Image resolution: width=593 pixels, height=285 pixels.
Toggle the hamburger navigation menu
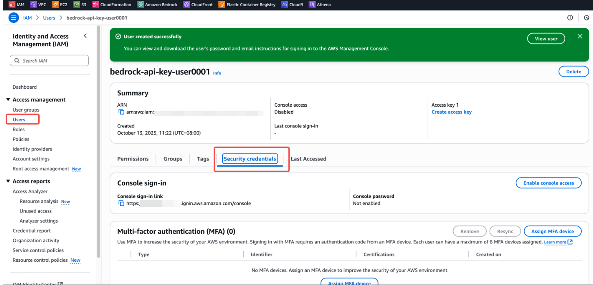click(x=13, y=18)
